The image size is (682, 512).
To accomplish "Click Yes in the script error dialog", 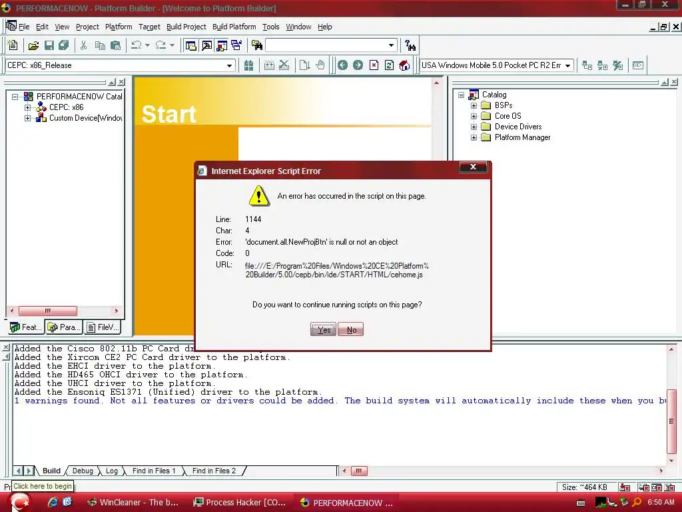I will (x=323, y=329).
